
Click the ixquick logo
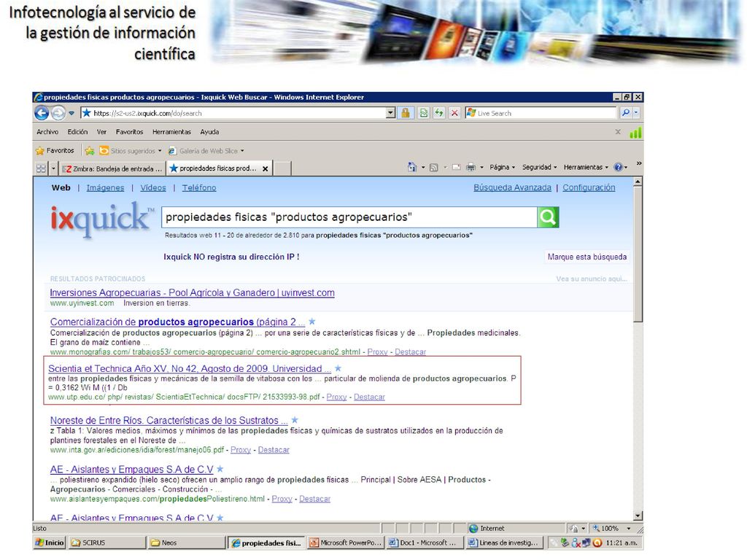point(102,219)
